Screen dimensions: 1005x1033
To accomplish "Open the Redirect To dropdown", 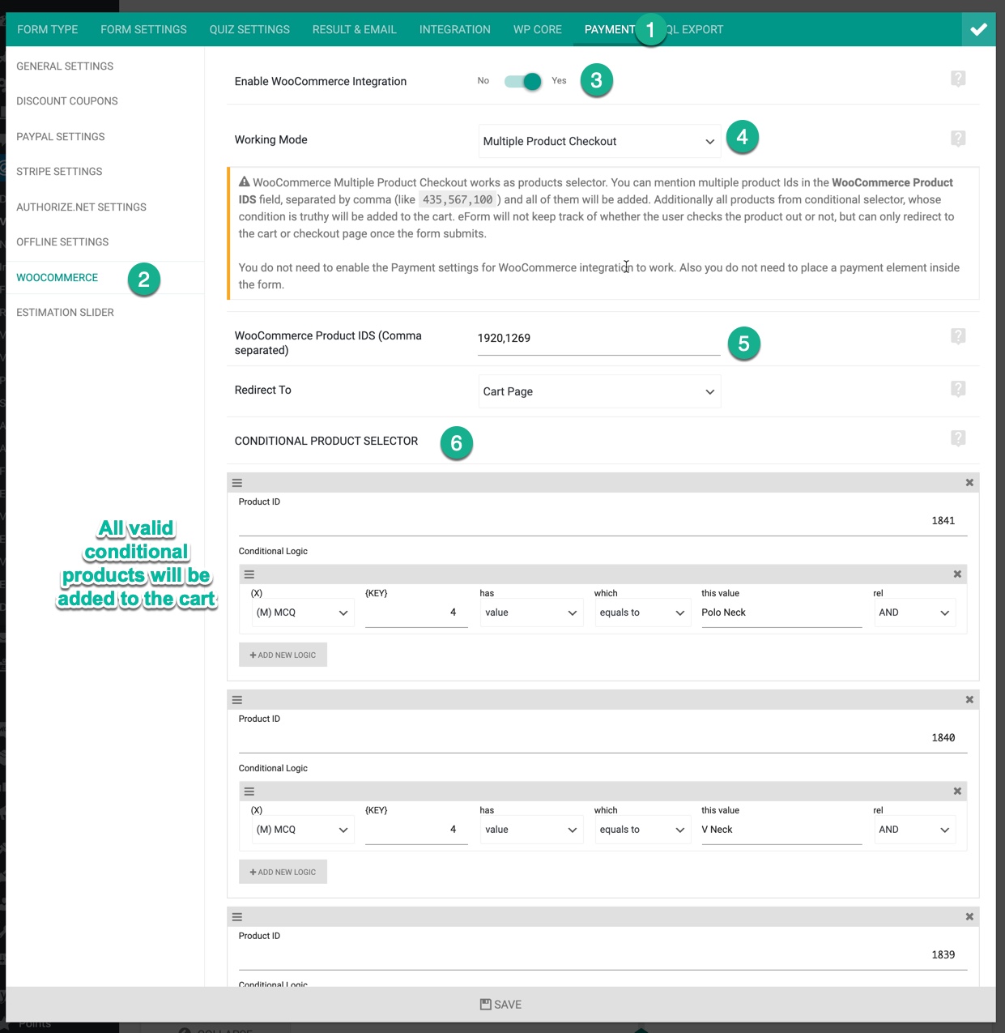I will click(x=599, y=391).
